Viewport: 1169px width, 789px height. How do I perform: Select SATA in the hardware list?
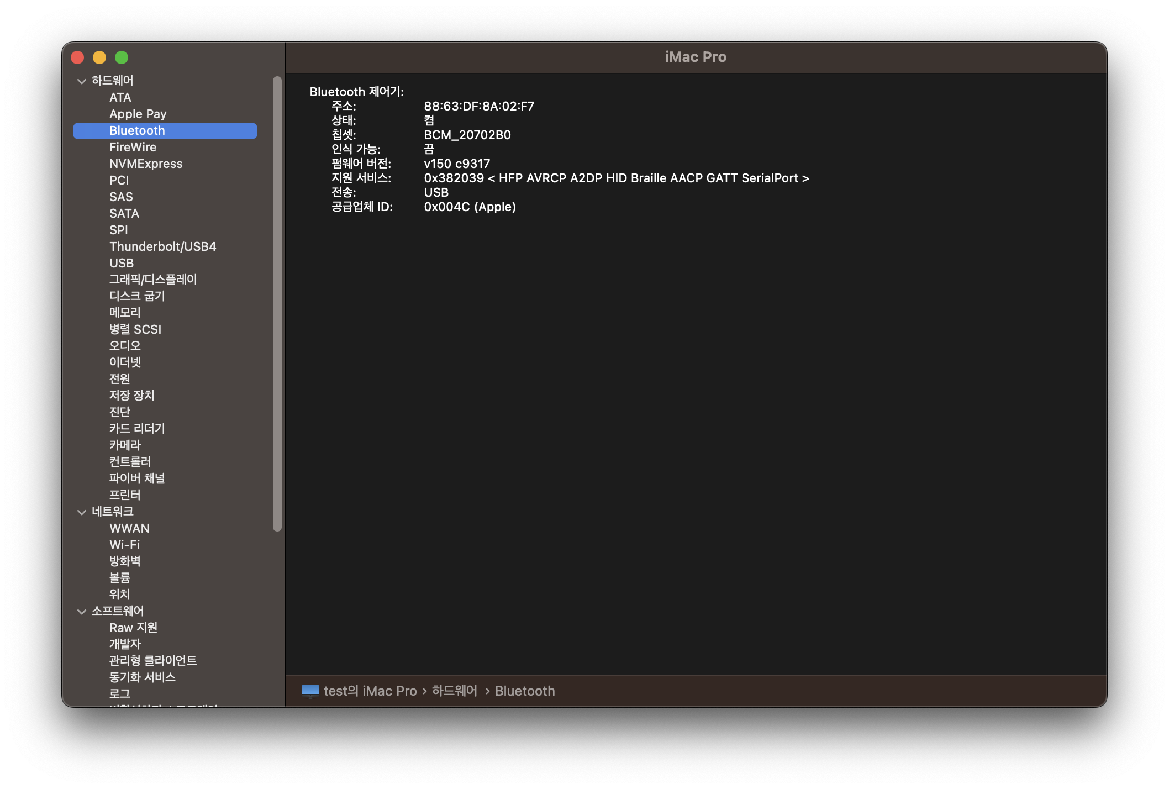[x=124, y=213]
